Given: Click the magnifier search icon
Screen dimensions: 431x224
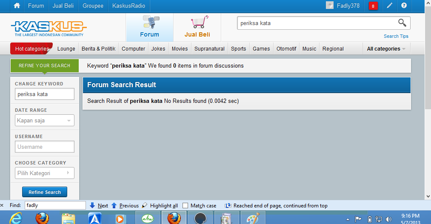Looking at the screenshot, I should click(x=402, y=23).
